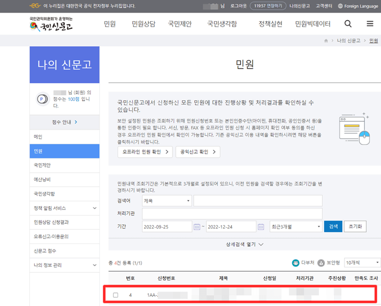Screen dimensions: 381x306
Task: Click the 119:57 연장하기 session button
Action: pyautogui.click(x=268, y=6)
